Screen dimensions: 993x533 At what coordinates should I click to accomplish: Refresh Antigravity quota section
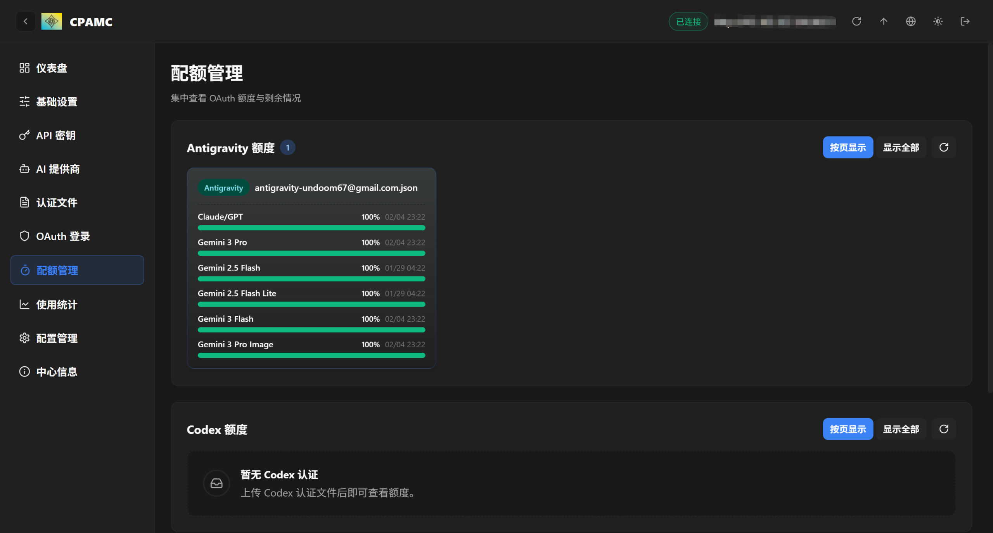944,147
